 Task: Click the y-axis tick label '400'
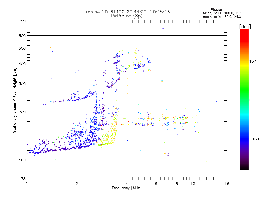[22, 64]
